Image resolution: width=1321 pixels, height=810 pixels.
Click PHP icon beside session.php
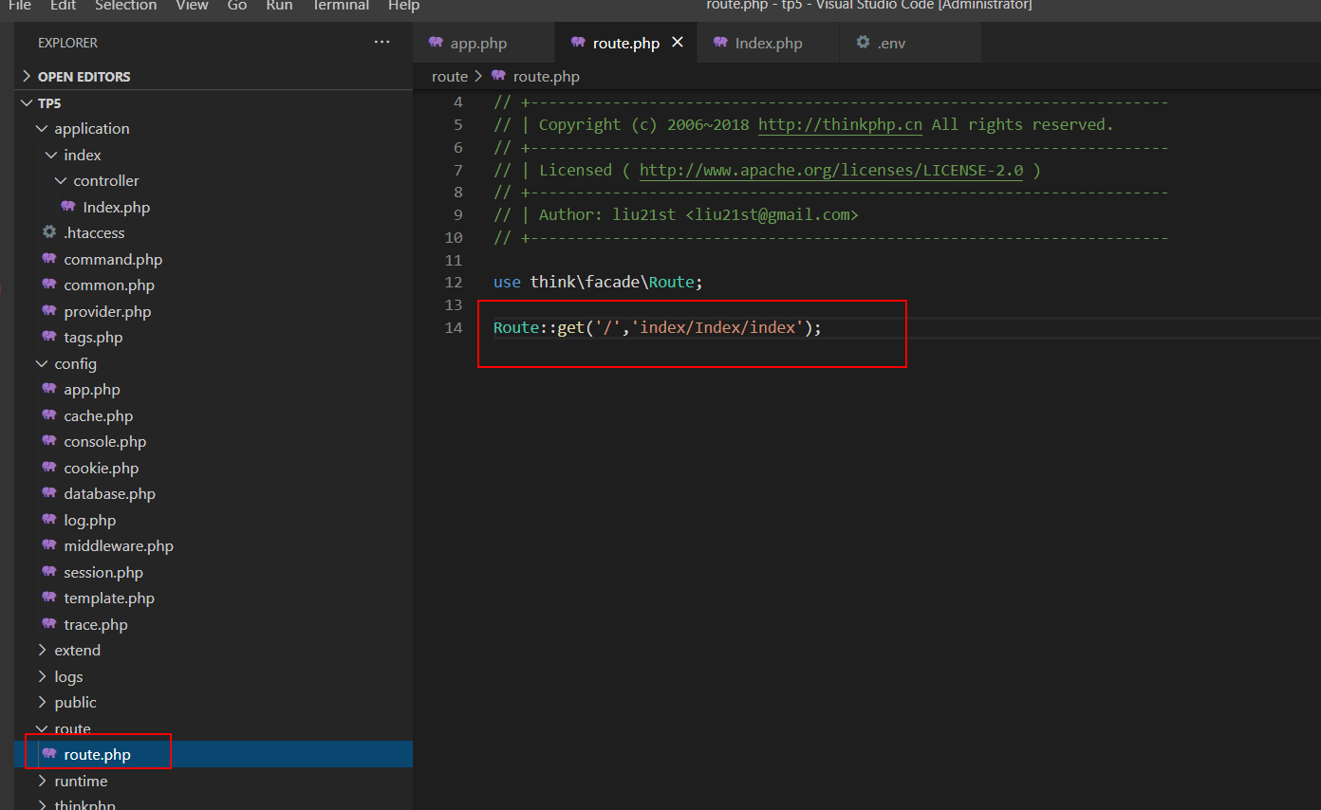click(x=49, y=572)
